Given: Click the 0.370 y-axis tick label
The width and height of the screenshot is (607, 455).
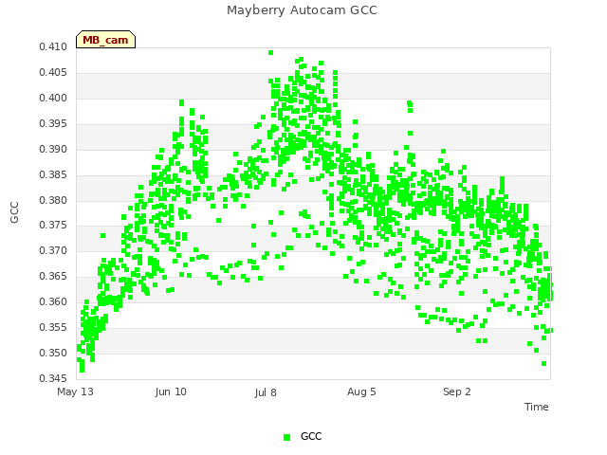Looking at the screenshot, I should (x=53, y=250).
